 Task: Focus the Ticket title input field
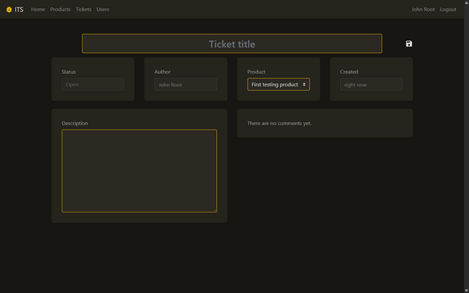(x=232, y=44)
